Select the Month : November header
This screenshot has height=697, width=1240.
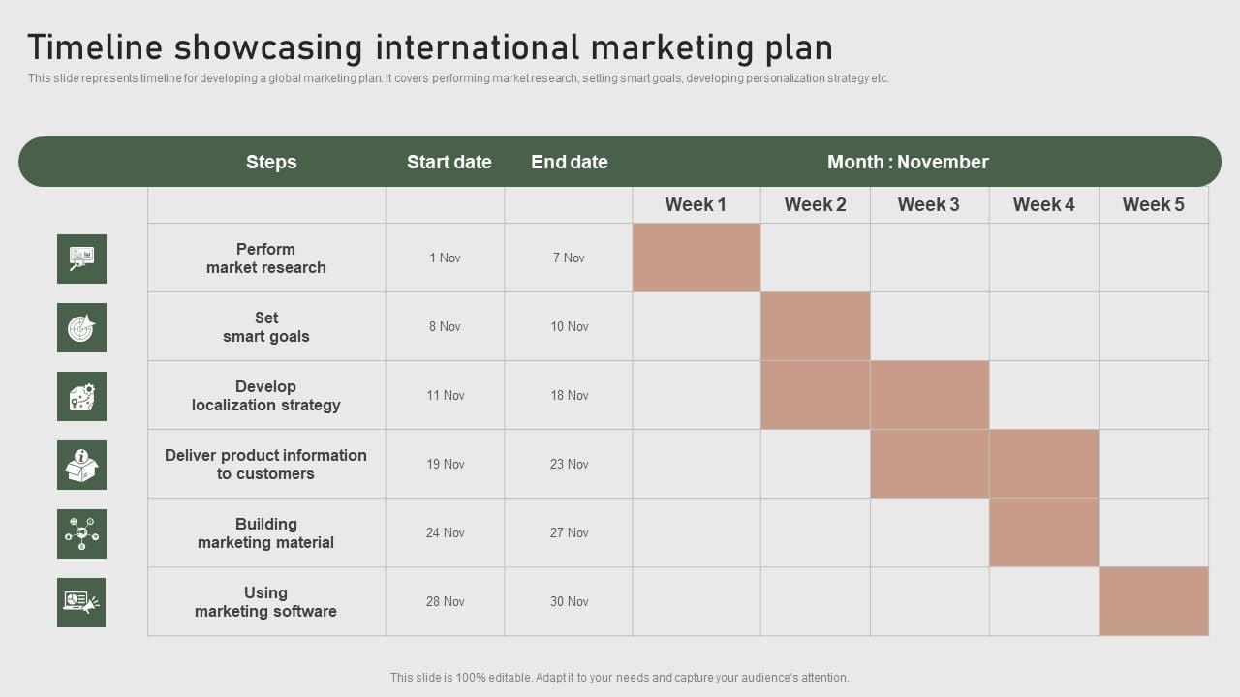click(x=908, y=162)
